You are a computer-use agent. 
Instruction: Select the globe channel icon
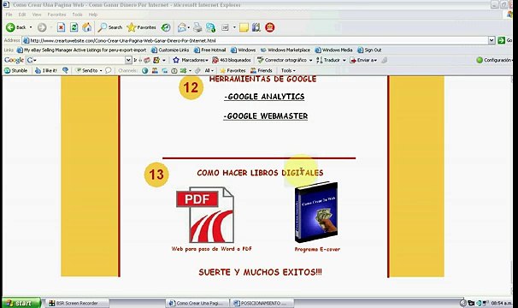tap(144, 70)
